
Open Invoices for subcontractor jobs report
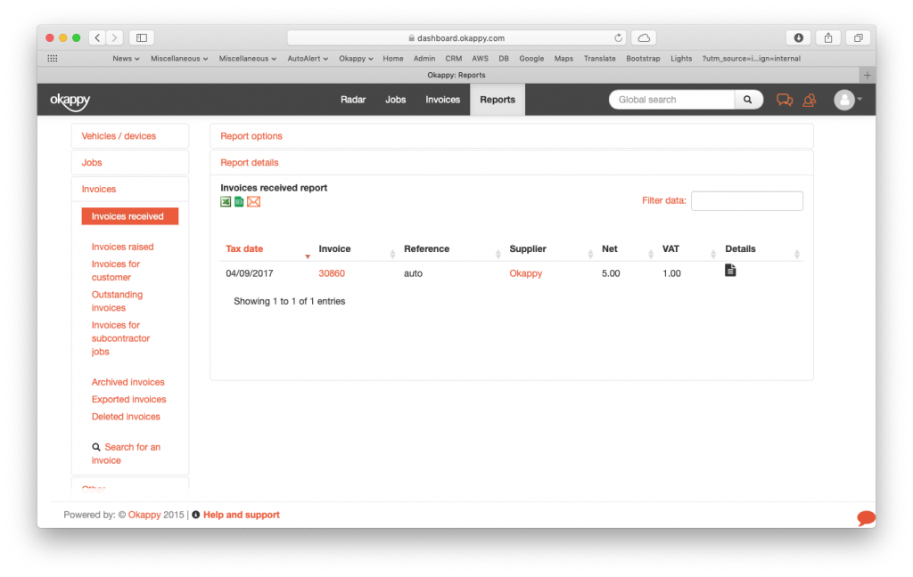[120, 338]
